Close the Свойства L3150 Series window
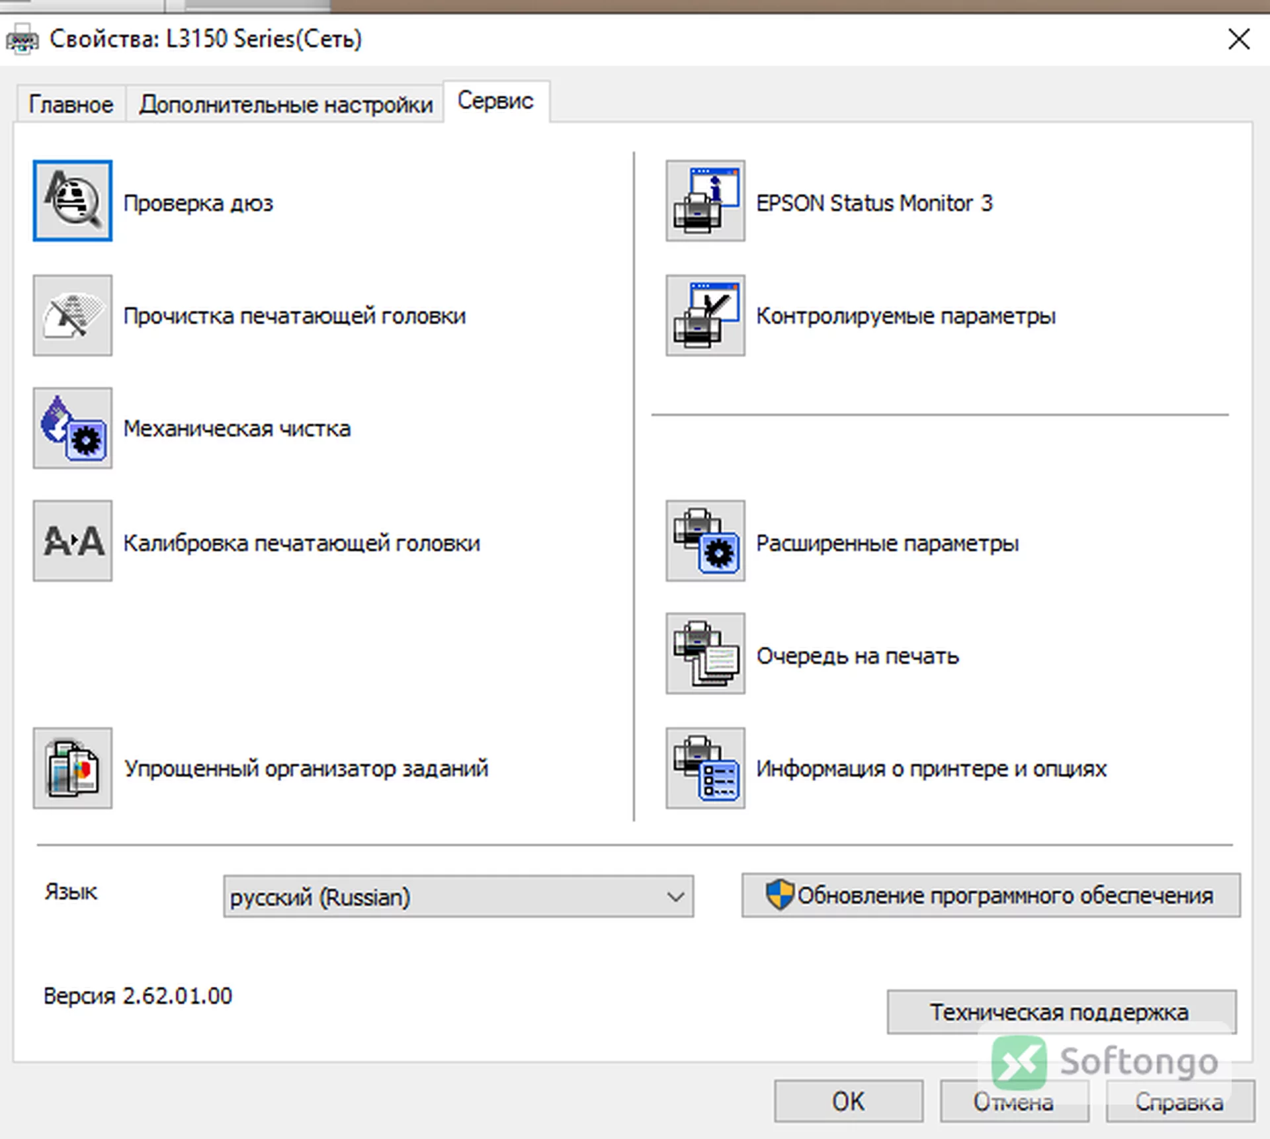 click(1238, 39)
